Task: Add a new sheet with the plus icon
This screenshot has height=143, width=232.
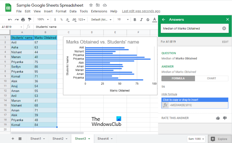Action: pos(13,139)
